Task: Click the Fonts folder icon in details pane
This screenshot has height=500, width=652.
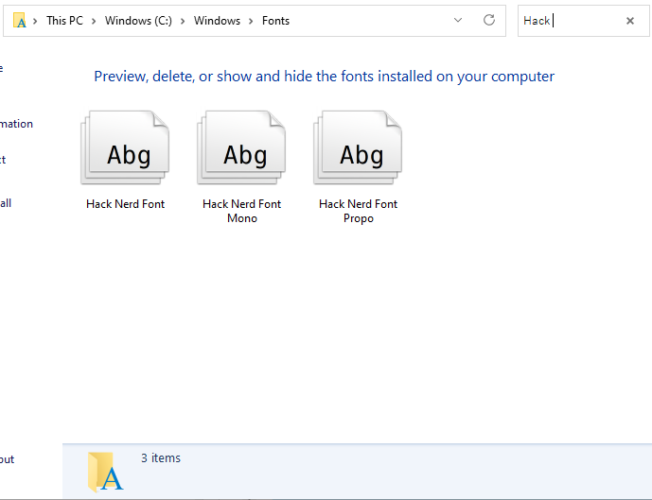Action: [105, 472]
